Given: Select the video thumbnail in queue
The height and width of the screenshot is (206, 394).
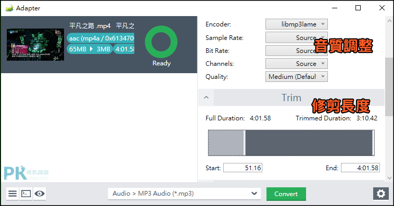Looking at the screenshot, I should pos(35,45).
